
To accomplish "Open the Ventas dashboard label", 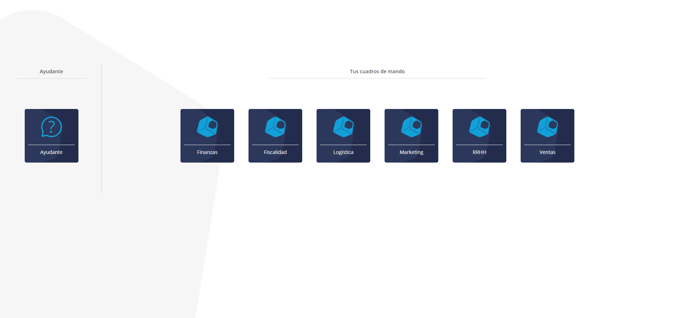I will [x=547, y=152].
